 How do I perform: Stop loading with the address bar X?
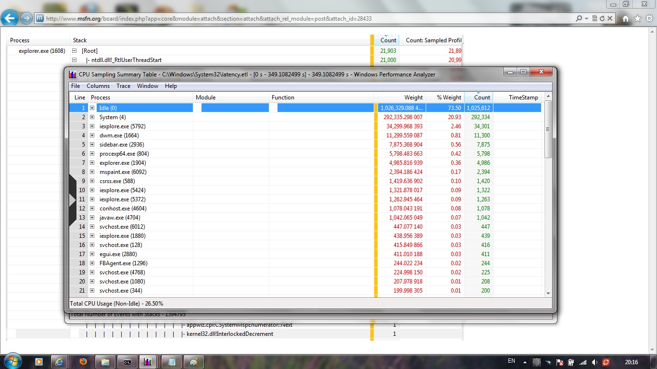click(610, 18)
